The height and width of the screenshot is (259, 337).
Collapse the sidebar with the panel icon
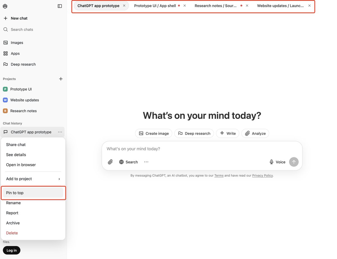(x=60, y=6)
